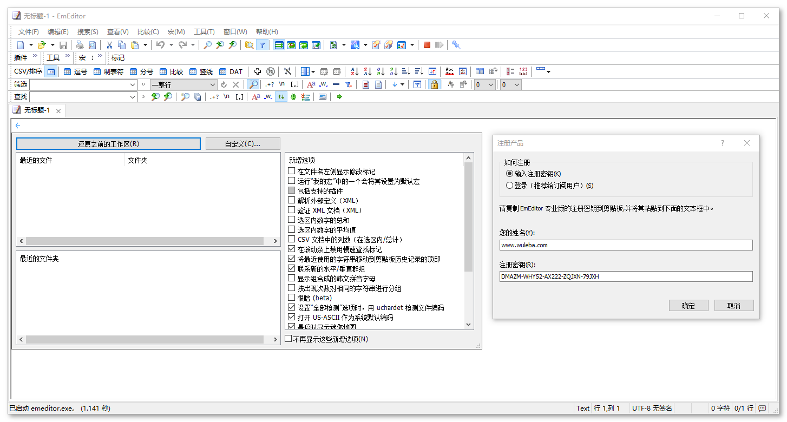The height and width of the screenshot is (422, 787).
Task: Click the black plus cross icon in CSV bar
Action: point(258,71)
